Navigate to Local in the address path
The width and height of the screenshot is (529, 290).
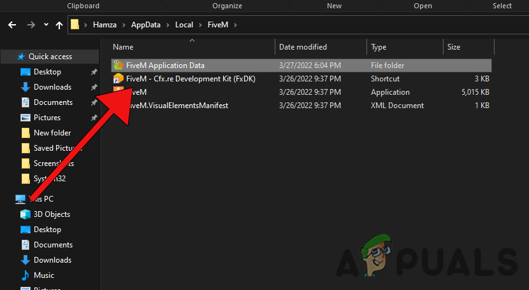point(184,25)
